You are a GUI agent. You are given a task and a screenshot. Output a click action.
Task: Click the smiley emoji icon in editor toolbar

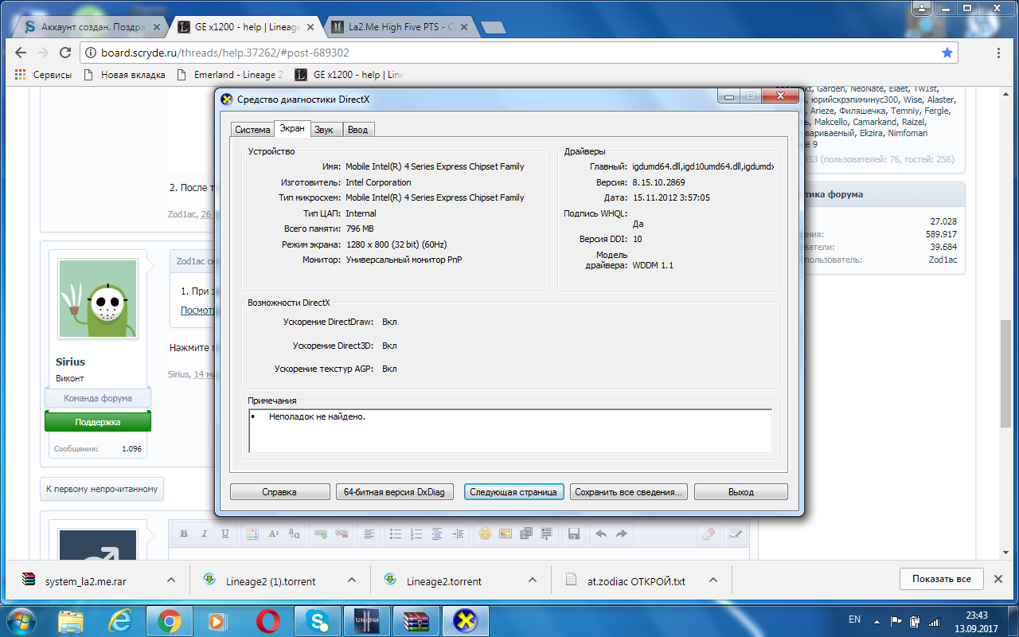click(x=485, y=534)
